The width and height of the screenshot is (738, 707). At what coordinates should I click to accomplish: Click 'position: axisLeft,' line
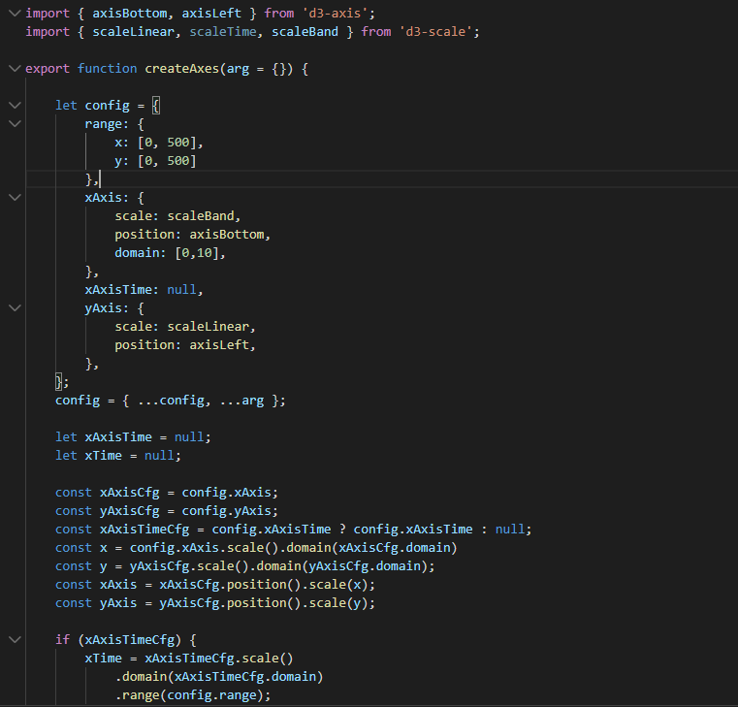(185, 345)
